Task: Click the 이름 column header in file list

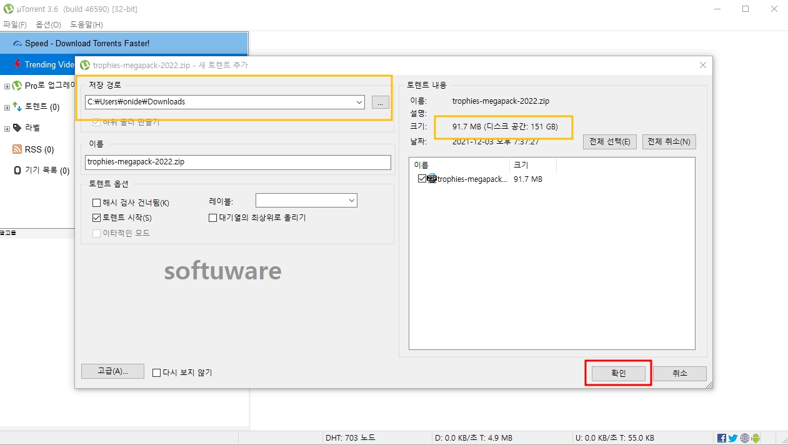Action: [x=459, y=165]
